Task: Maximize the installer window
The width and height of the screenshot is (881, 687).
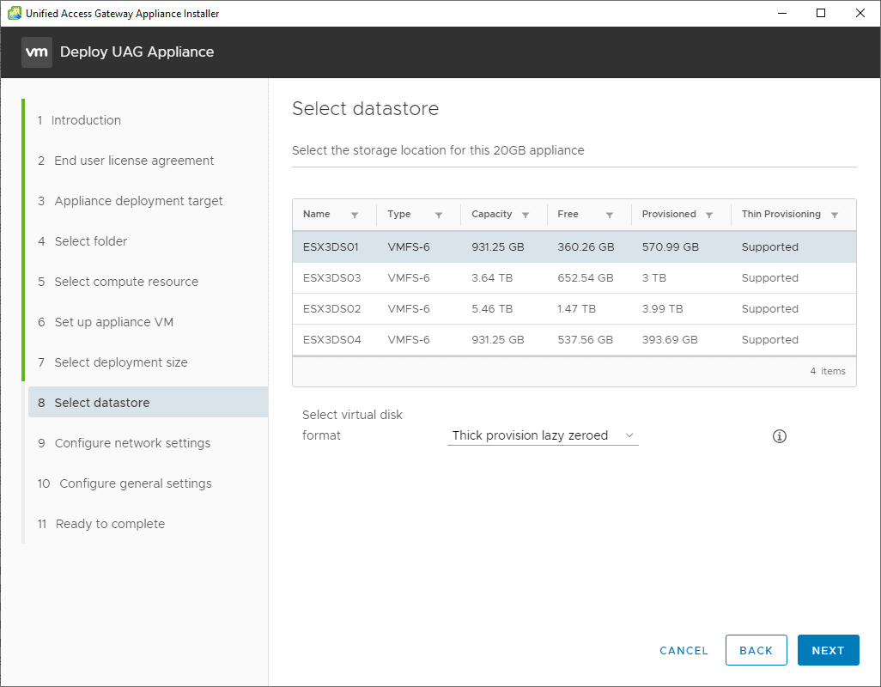Action: click(x=821, y=13)
